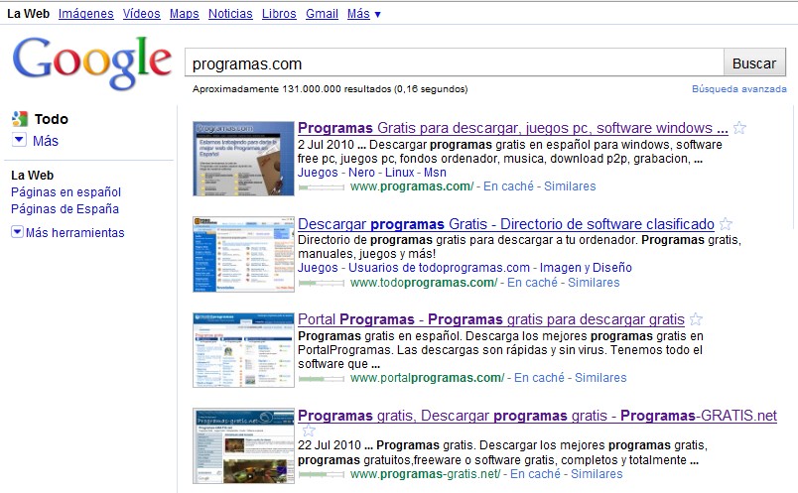Image resolution: width=798 pixels, height=493 pixels.
Task: Open the Linux sitelink under programas.com
Action: tap(400, 173)
